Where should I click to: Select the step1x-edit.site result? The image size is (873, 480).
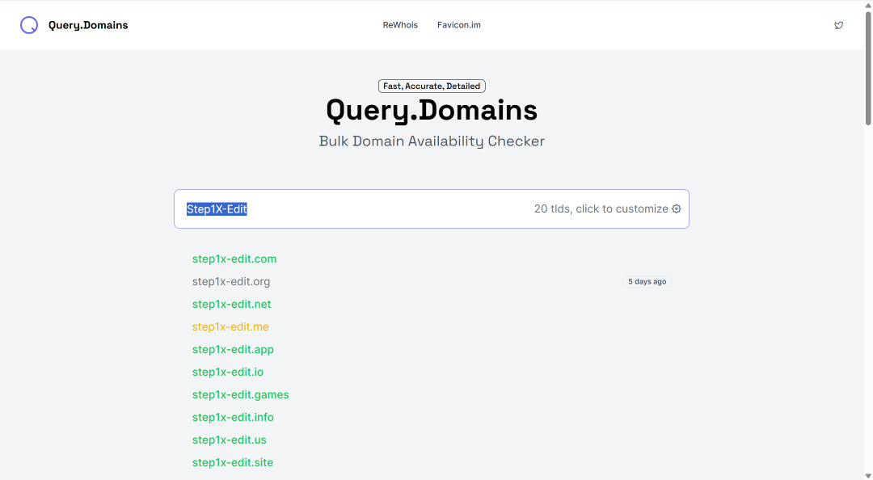pyautogui.click(x=233, y=463)
